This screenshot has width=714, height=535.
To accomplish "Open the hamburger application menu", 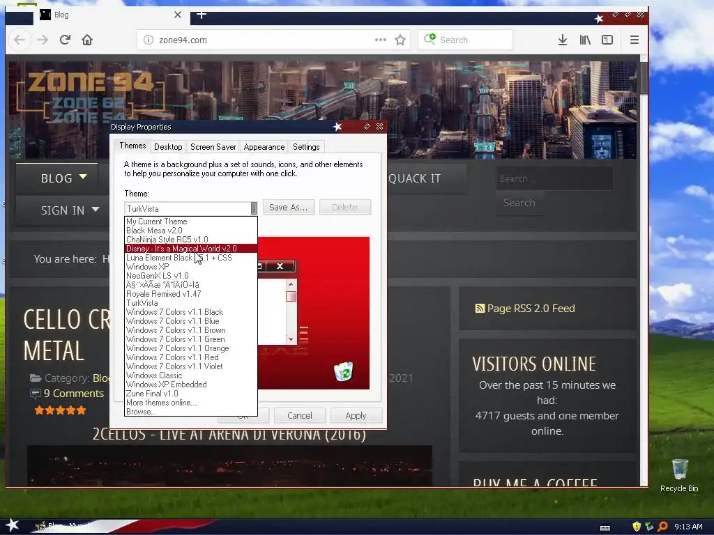I will [635, 40].
